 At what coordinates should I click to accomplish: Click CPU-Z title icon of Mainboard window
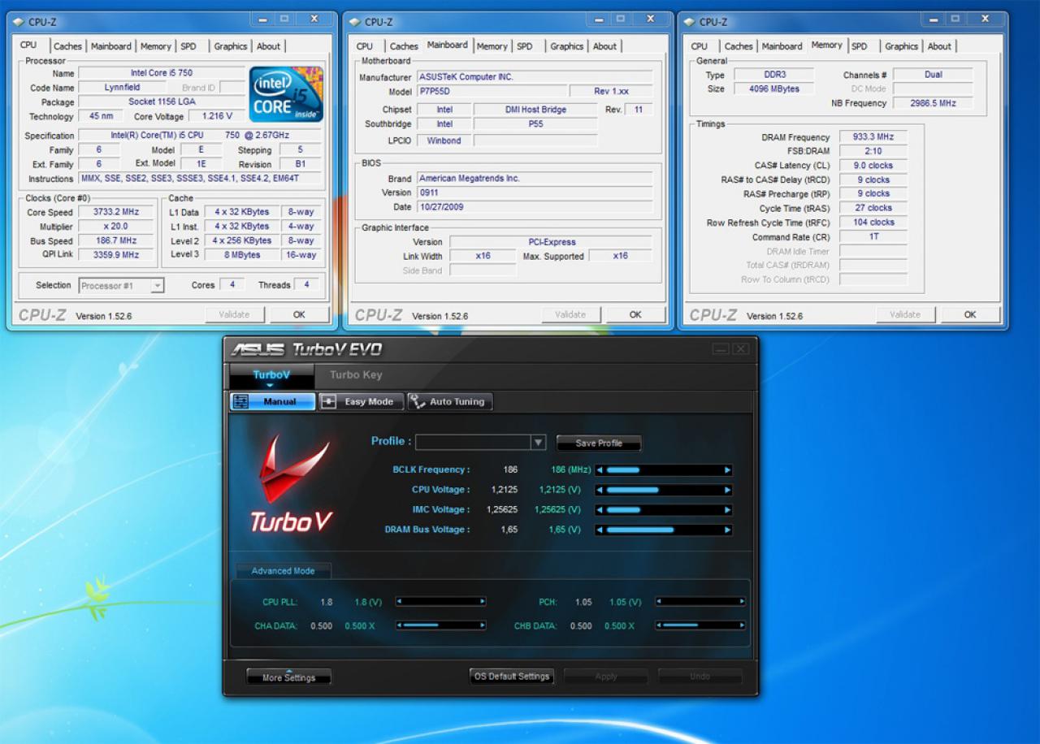[354, 22]
